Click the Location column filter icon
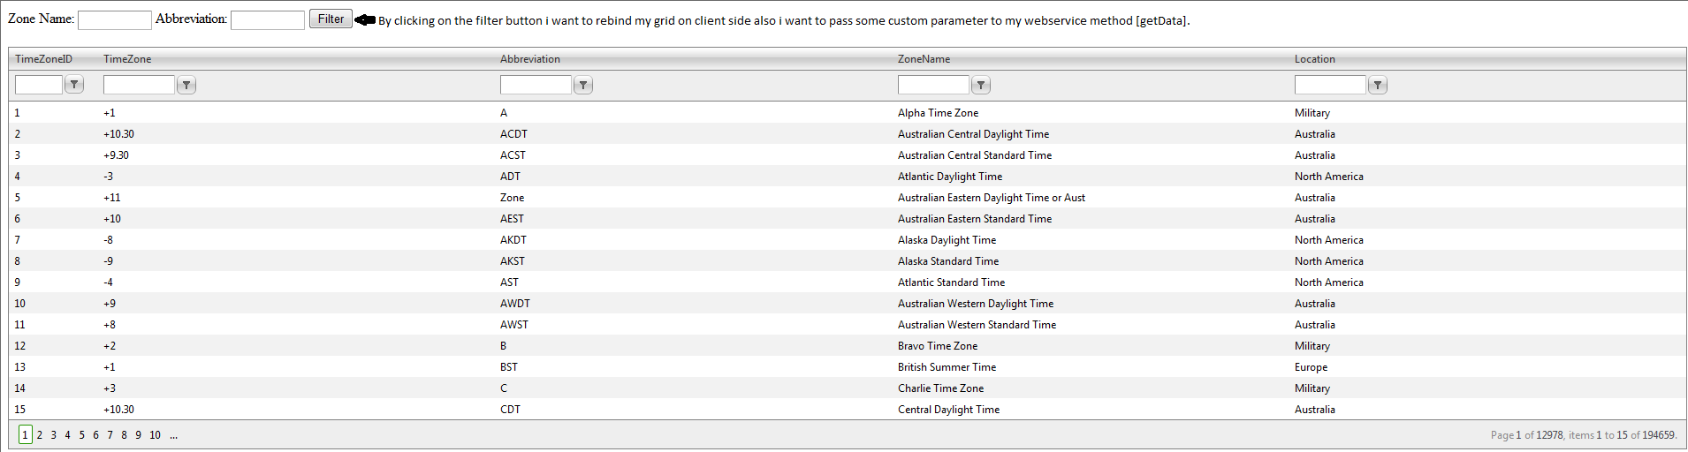The image size is (1688, 452). [1378, 85]
